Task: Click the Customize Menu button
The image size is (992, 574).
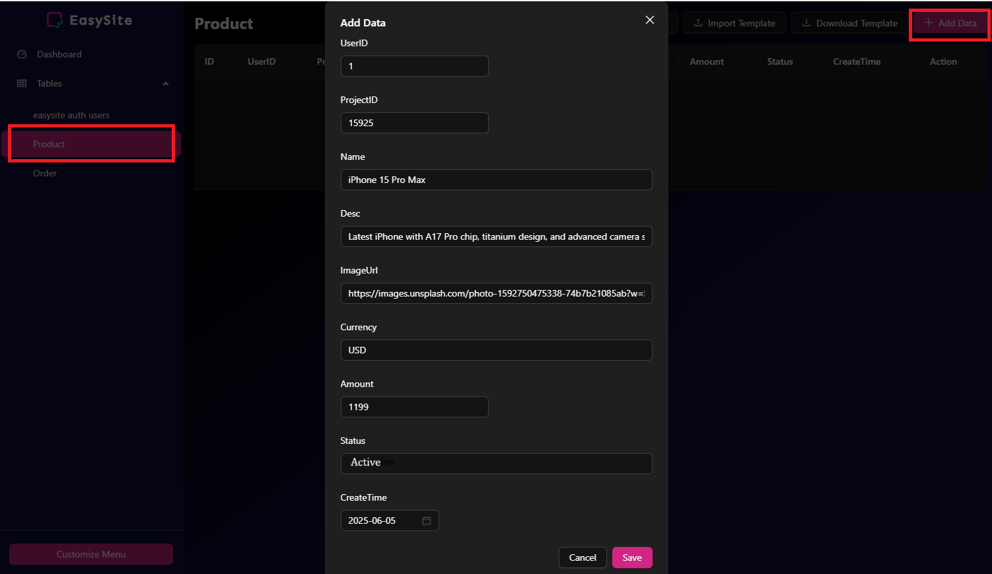Action: 91,554
